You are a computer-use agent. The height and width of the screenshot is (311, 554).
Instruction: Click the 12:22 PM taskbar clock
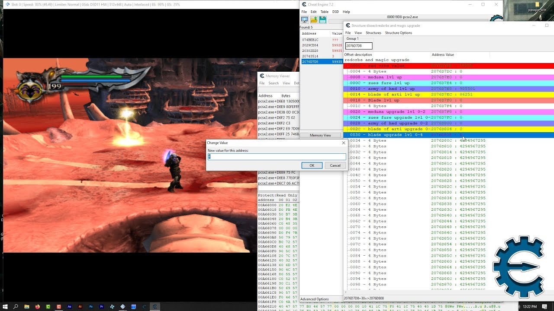coord(531,307)
